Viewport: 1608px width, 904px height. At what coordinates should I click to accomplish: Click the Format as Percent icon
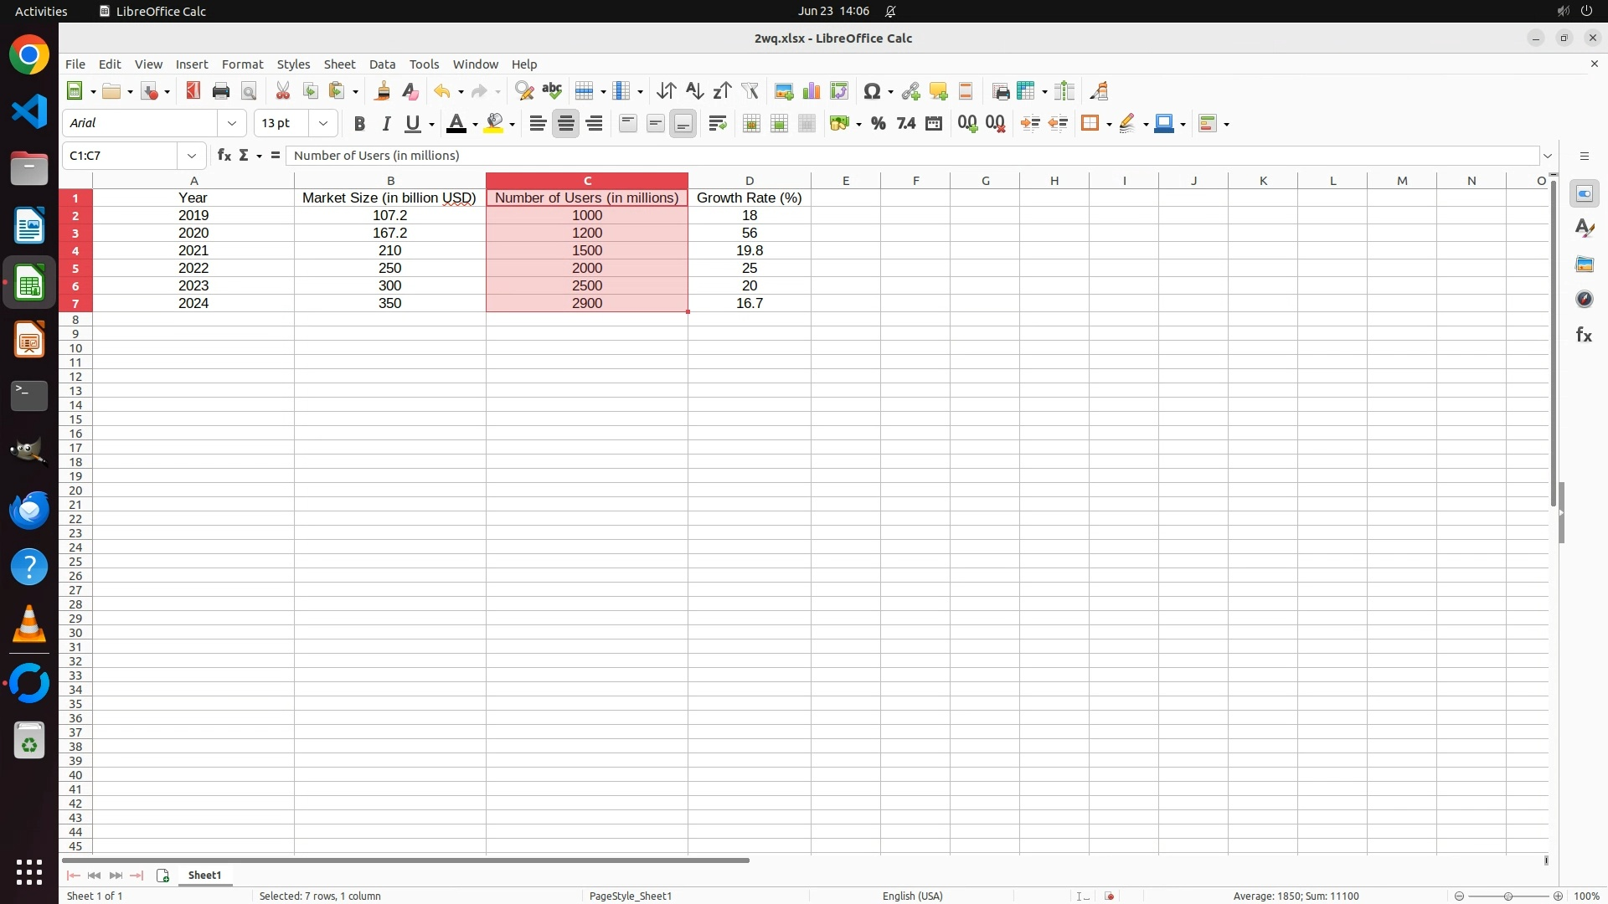point(878,124)
